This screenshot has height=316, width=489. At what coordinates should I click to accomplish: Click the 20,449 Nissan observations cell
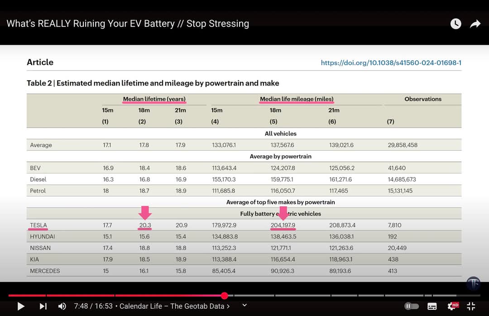click(x=398, y=248)
